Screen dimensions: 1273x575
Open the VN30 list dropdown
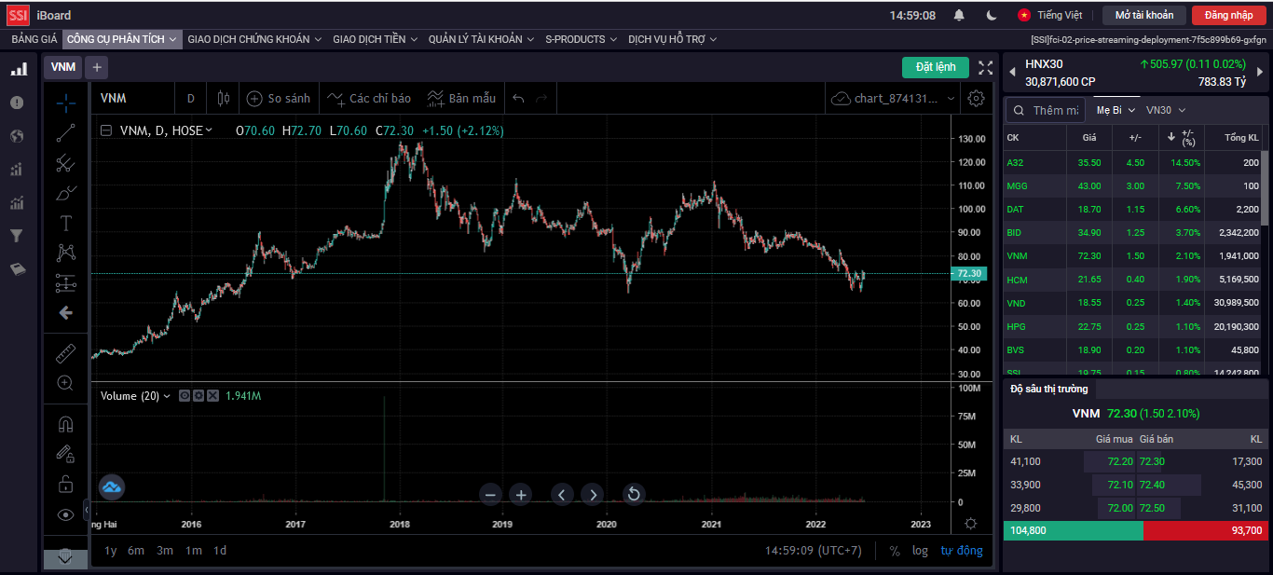click(x=1165, y=110)
